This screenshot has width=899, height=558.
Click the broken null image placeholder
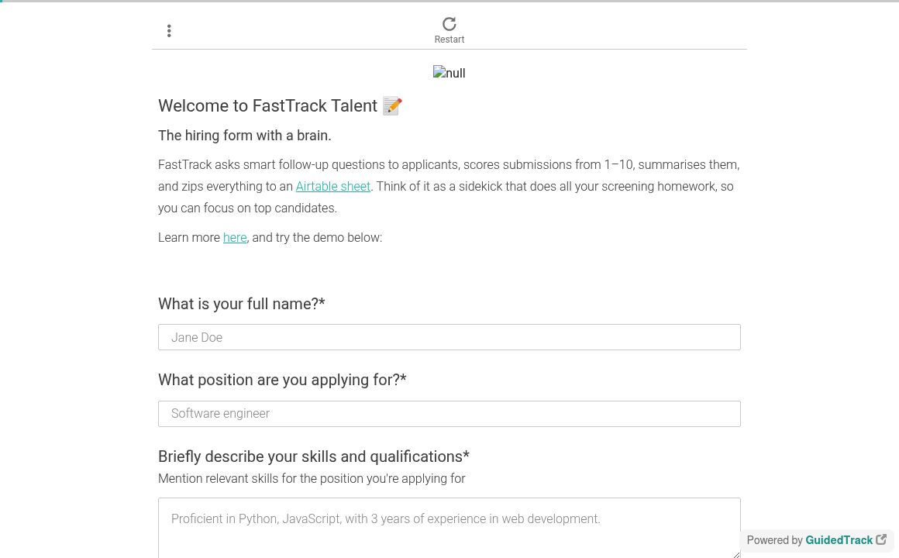(449, 73)
